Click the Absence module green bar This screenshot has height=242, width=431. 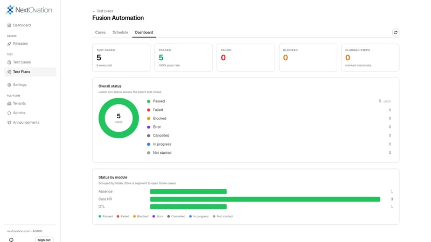pyautogui.click(x=188, y=191)
